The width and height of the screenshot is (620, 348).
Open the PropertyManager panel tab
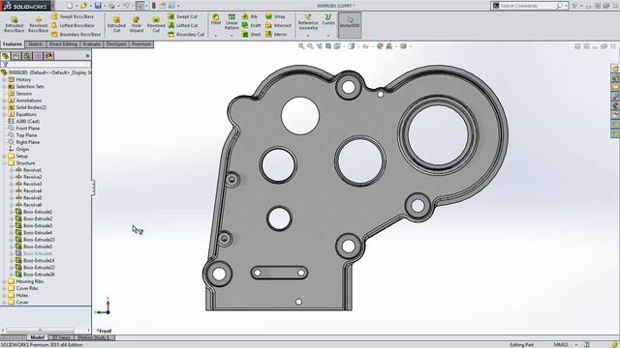pyautogui.click(x=16, y=56)
